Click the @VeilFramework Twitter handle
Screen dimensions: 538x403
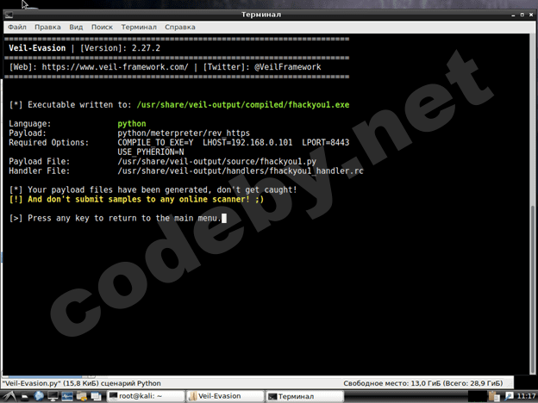coord(287,67)
